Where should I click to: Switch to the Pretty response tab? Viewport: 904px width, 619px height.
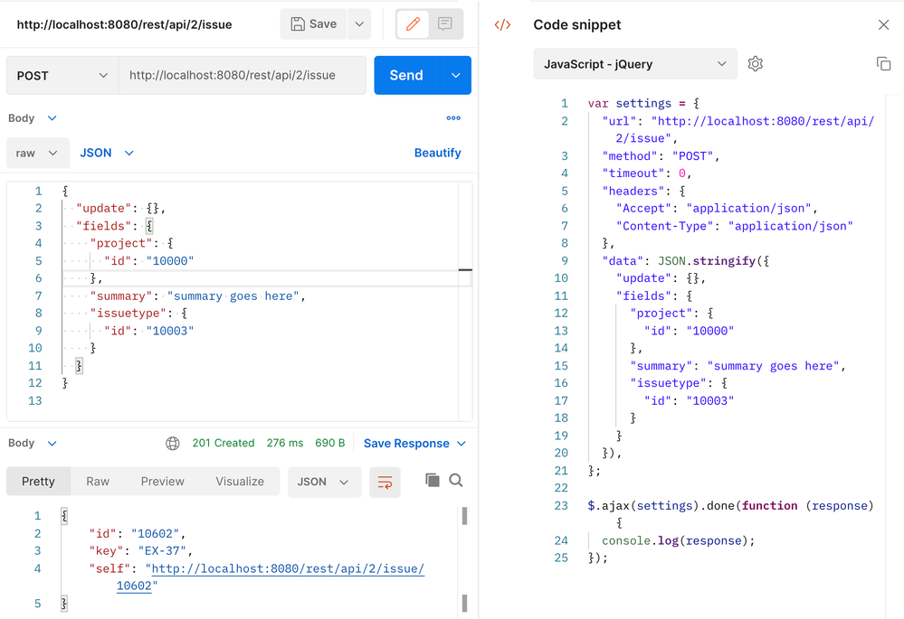click(39, 482)
